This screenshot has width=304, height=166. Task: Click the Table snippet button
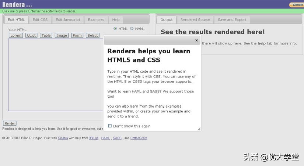(x=46, y=35)
